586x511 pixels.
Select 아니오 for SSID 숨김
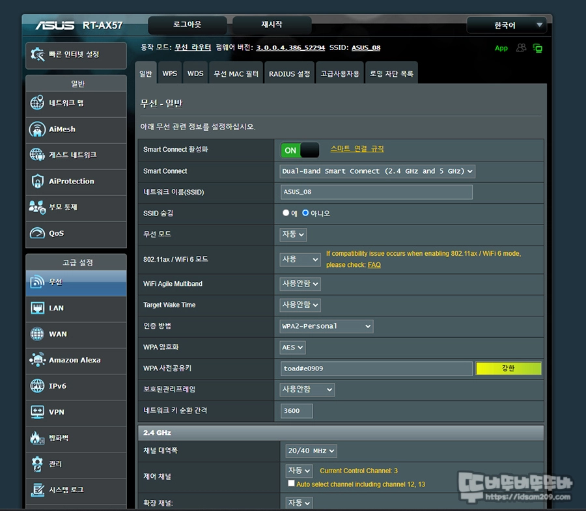[305, 213]
